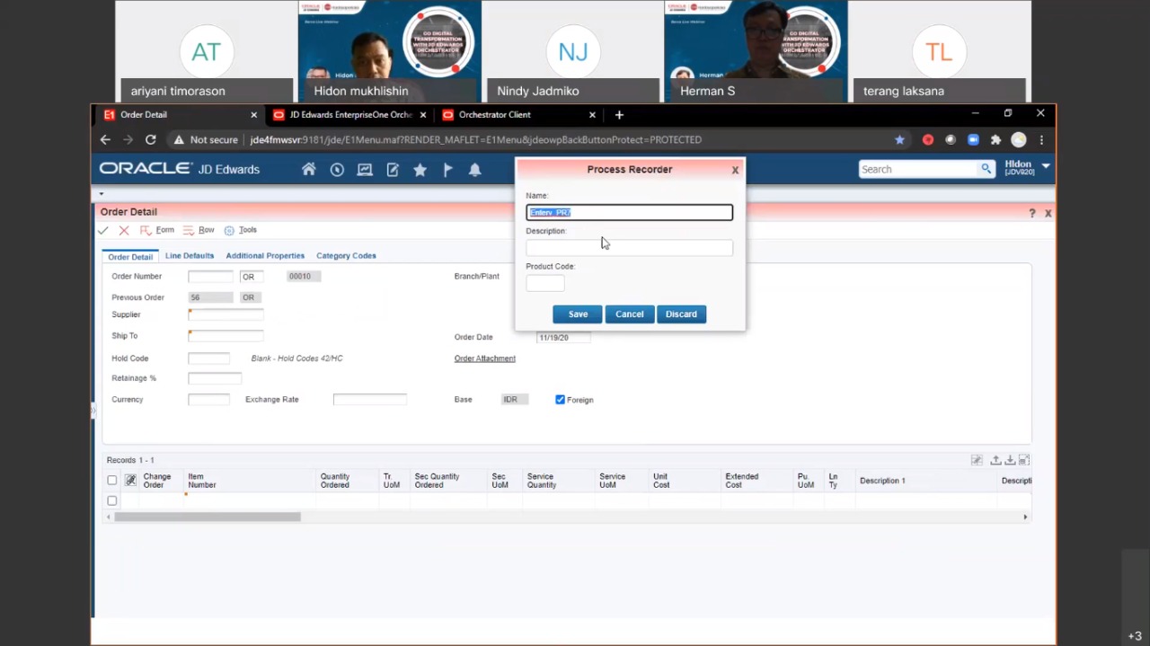Expand the Hidon user dropdown arrow
Viewport: 1150px width, 646px height.
coord(1046,167)
